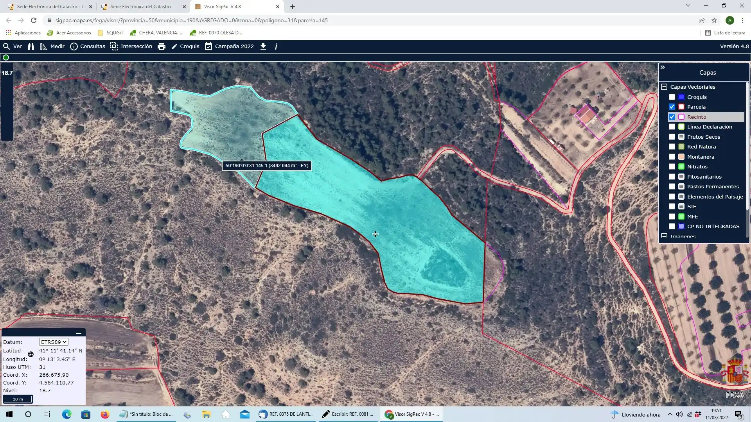Image resolution: width=751 pixels, height=422 pixels.
Task: Click the globe coordinate format icon
Action: (31, 354)
